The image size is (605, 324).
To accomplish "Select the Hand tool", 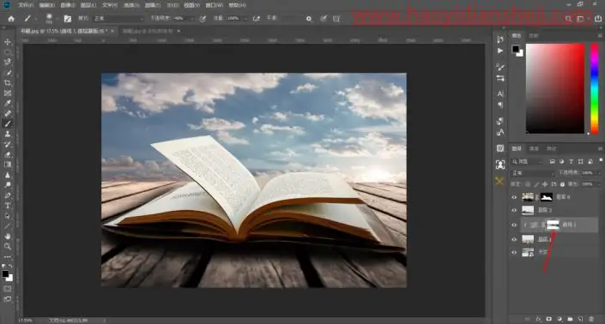I will [8, 237].
